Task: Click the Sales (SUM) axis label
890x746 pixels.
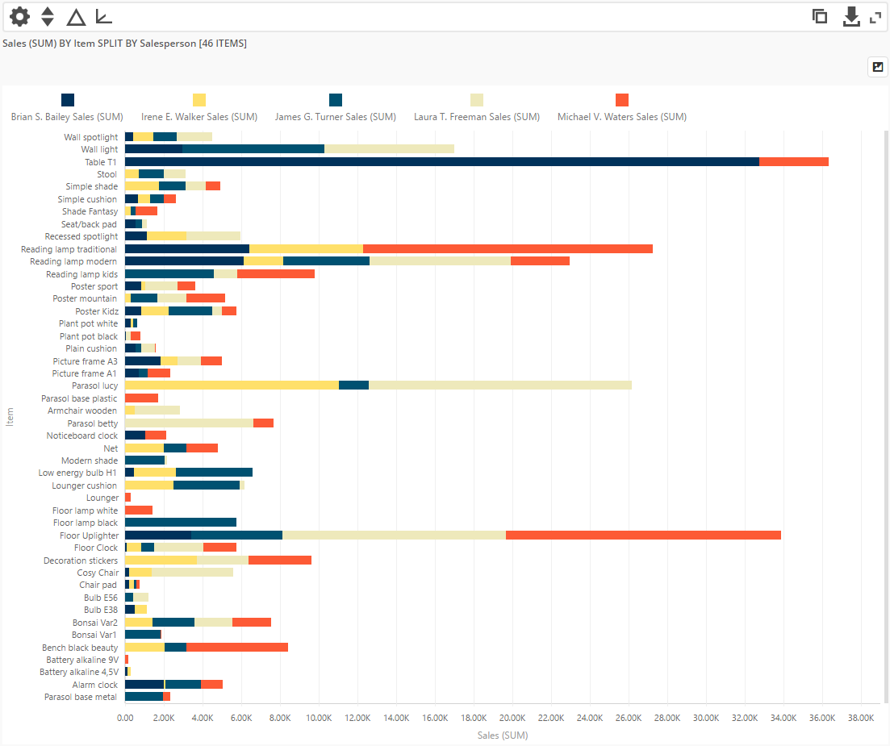Action: (502, 735)
